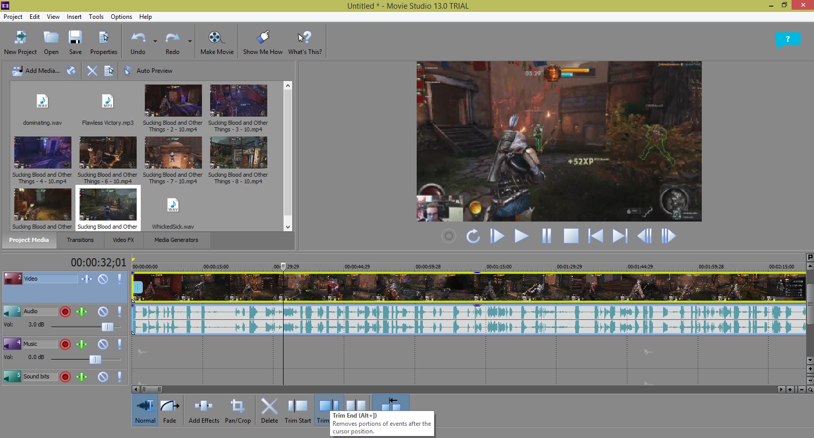Select the Project Media tab

(x=29, y=240)
